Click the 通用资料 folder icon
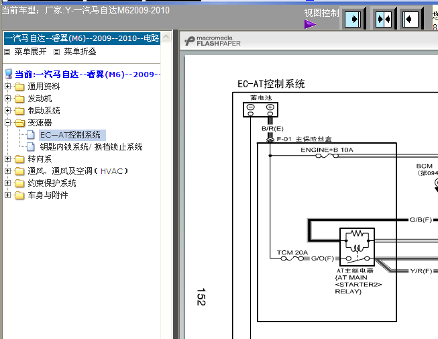Viewport: 438px width, 339px height. [19, 87]
